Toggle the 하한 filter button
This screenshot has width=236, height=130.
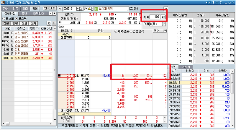point(15,23)
